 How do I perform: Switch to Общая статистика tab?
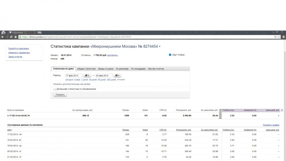coord(86,69)
